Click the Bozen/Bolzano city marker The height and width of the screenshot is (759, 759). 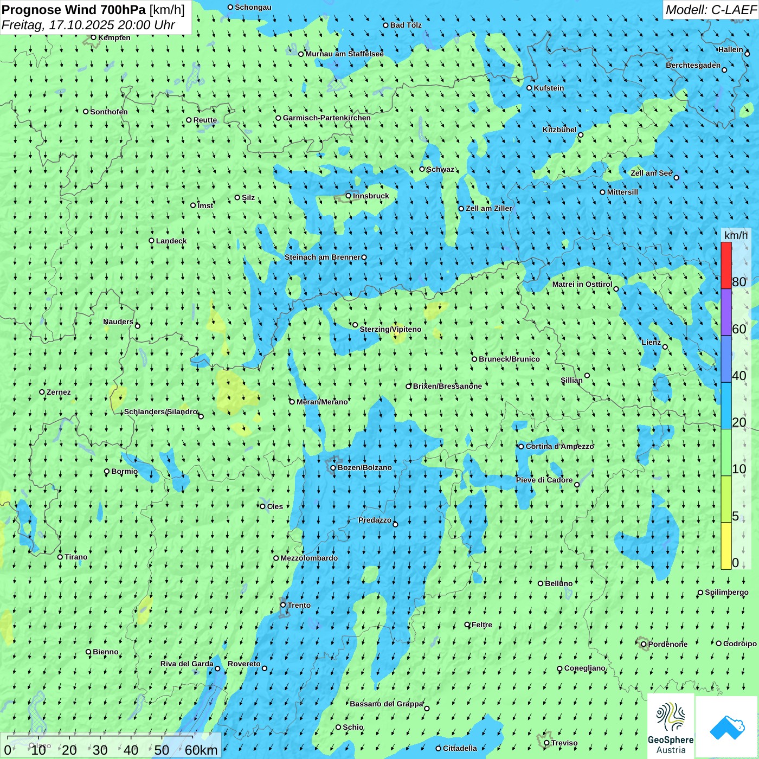(x=333, y=467)
